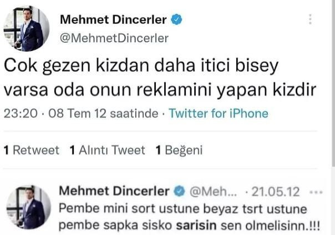The width and height of the screenshot is (335, 235).
Task: Click the Twitter for iPhone source link
Action: point(218,114)
